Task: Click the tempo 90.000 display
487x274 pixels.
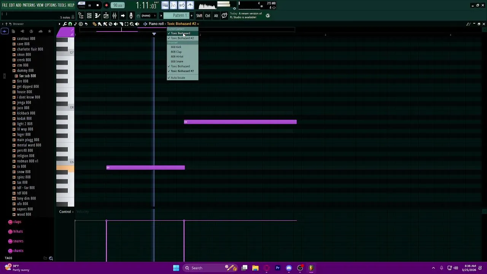Action: [x=118, y=5]
